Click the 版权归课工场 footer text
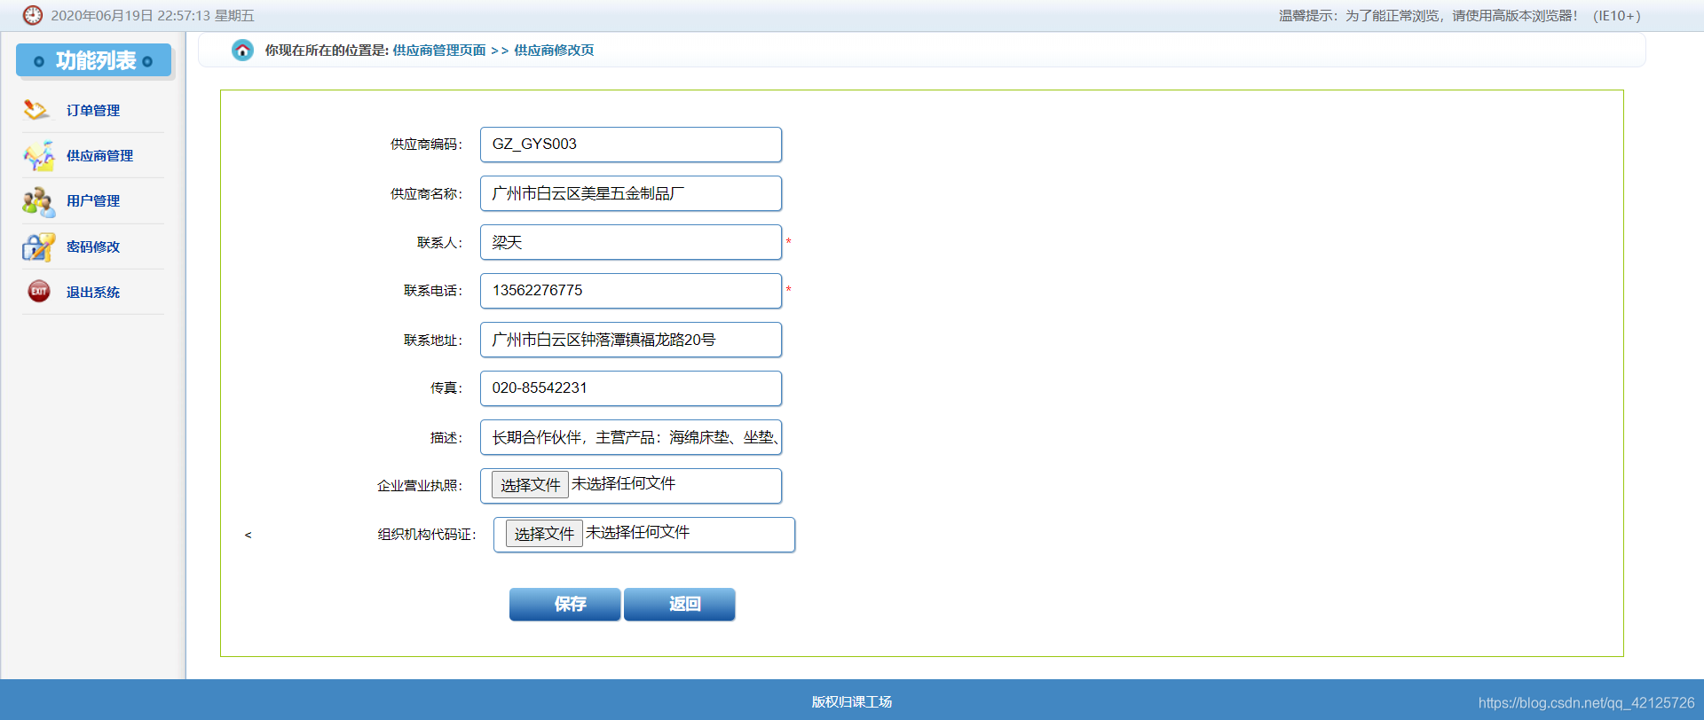 click(x=851, y=702)
